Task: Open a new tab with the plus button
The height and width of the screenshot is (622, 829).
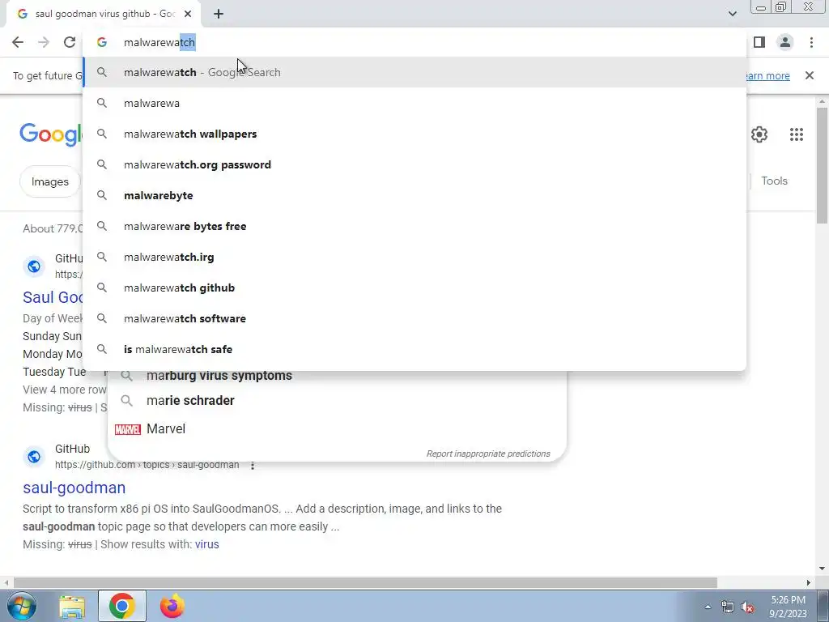Action: pos(219,15)
